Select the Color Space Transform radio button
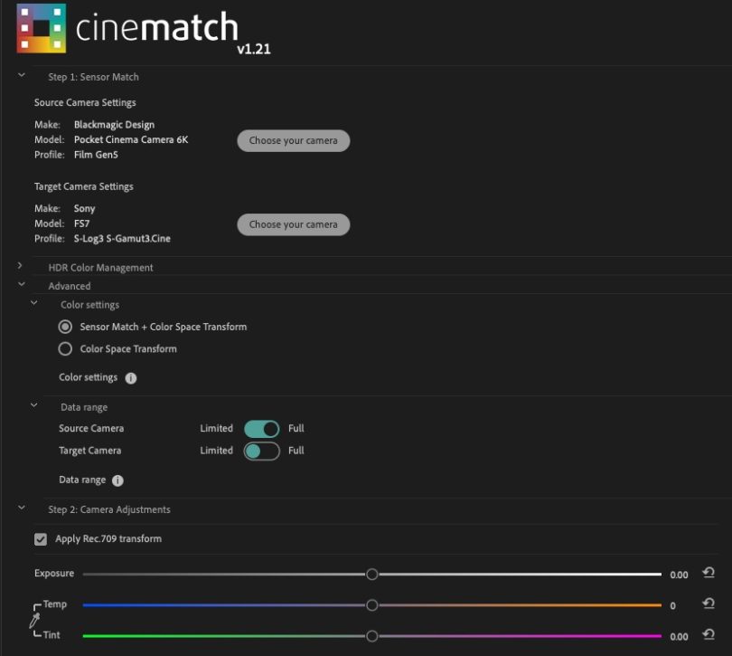Screen dimensions: 732x656 click(x=65, y=348)
